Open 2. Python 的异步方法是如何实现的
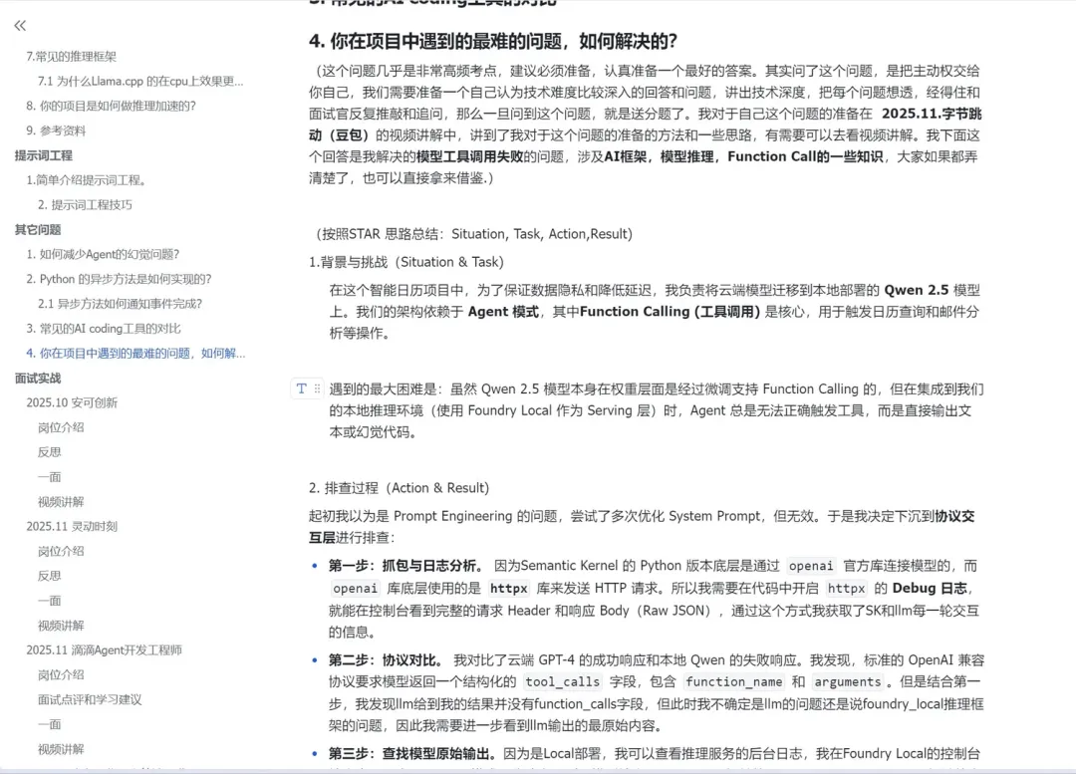The width and height of the screenshot is (1076, 774). 119,279
